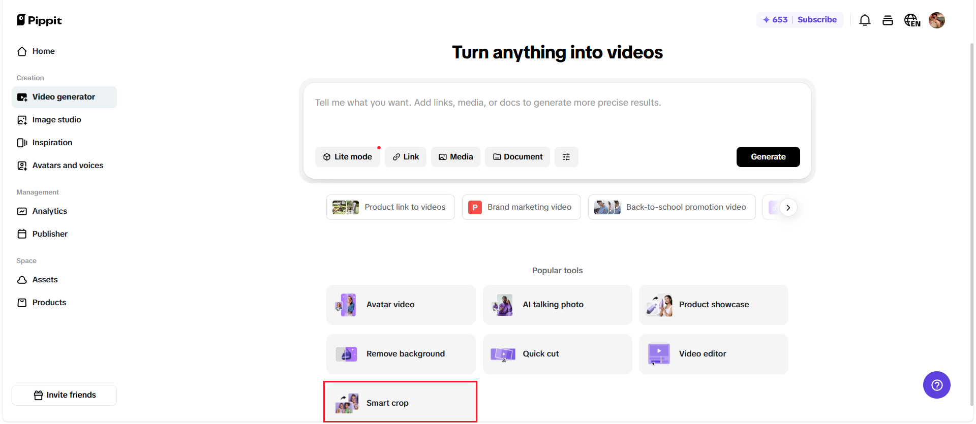Open the notifications bell
Image resolution: width=976 pixels, height=424 pixels.
[865, 20]
